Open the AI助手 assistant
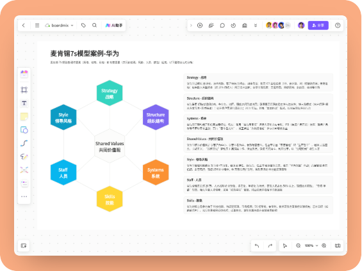The image size is (362, 271). point(114,26)
